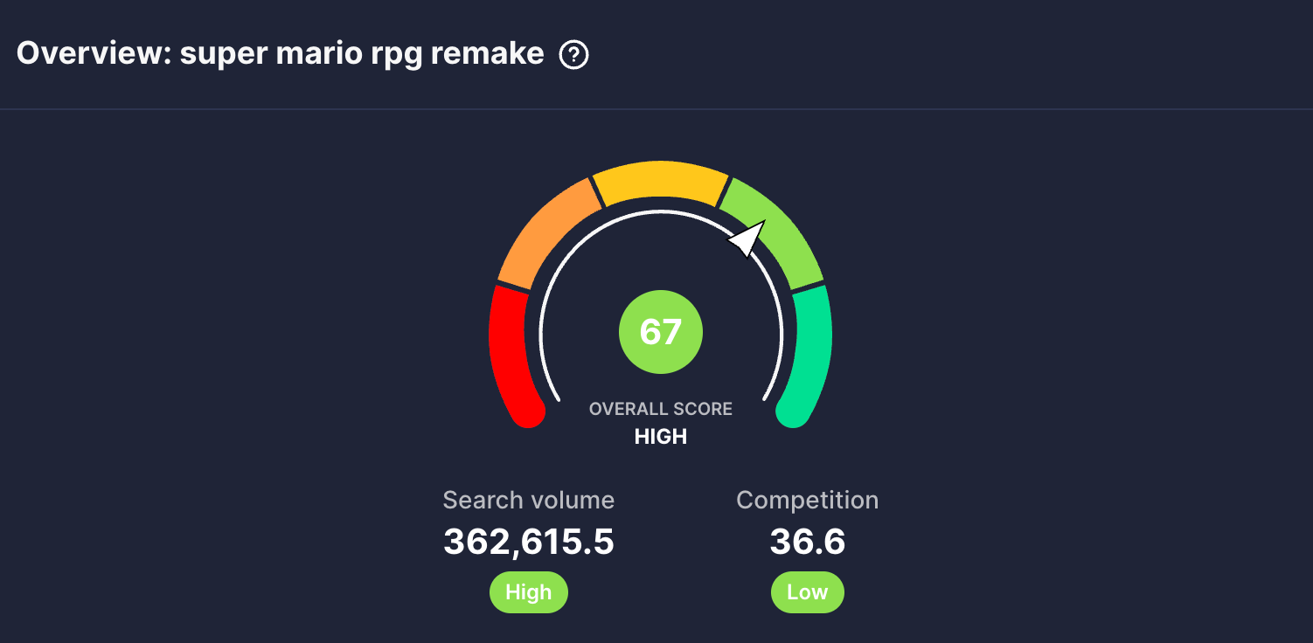Click the Competition label
Viewport: 1313px width, 643px height.
click(807, 501)
